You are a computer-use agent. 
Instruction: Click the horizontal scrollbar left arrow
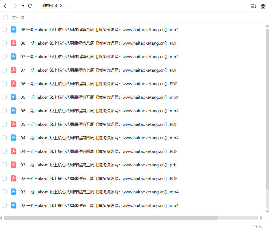(x=1, y=218)
